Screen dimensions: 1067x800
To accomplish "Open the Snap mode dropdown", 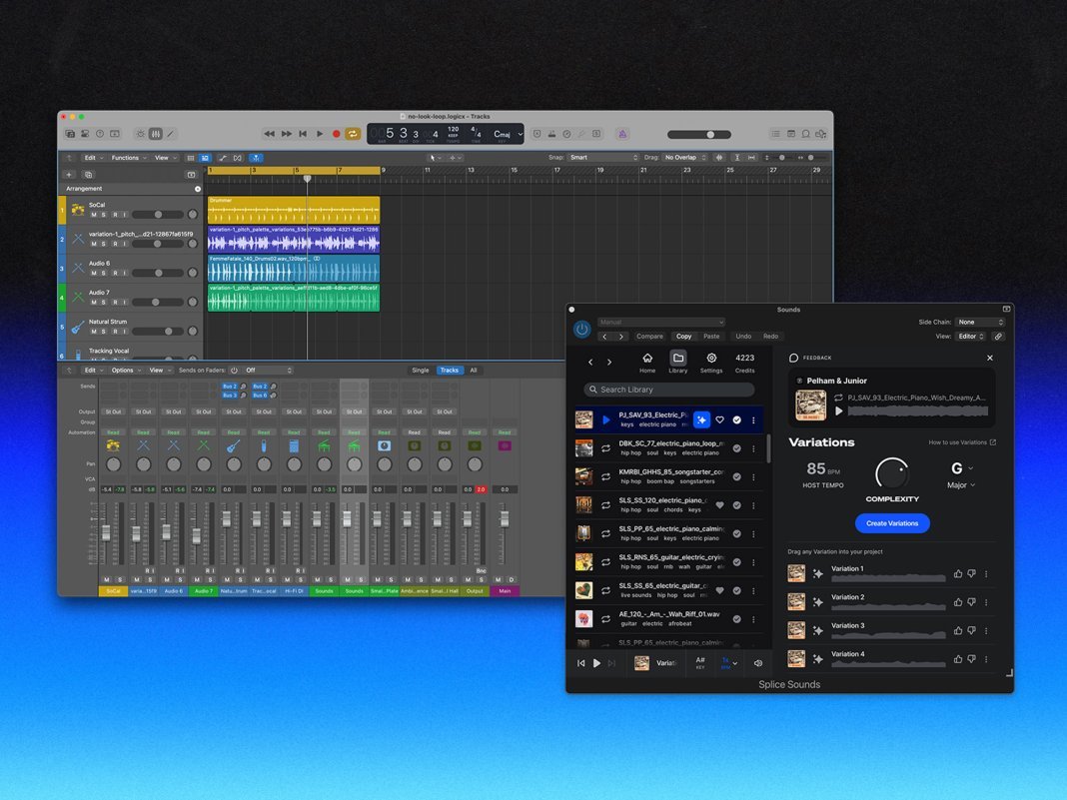I will [602, 158].
